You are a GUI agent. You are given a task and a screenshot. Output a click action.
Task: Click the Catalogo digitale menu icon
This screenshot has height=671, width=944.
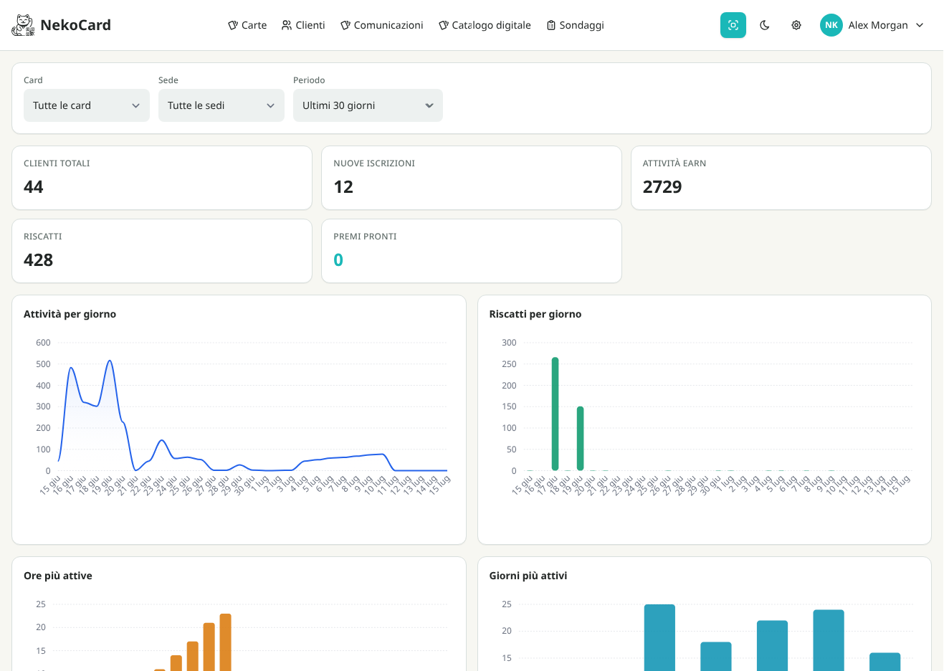click(x=444, y=25)
